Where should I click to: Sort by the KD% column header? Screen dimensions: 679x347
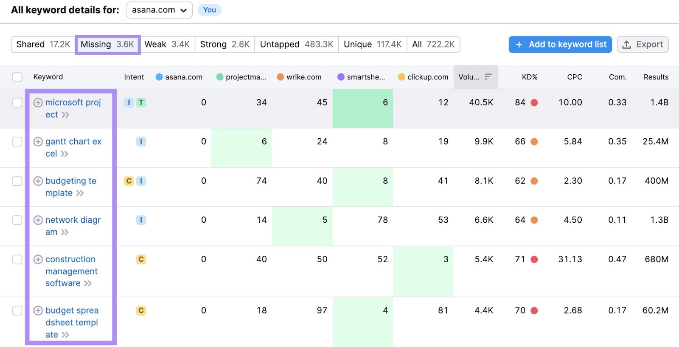tap(530, 77)
